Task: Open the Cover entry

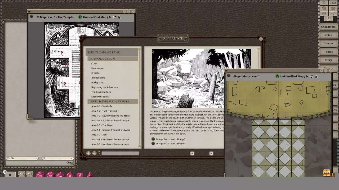Action: (x=95, y=63)
